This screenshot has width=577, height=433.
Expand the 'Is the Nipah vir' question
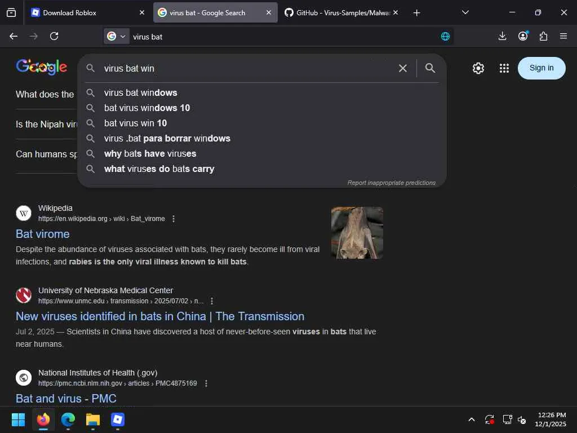pyautogui.click(x=46, y=125)
